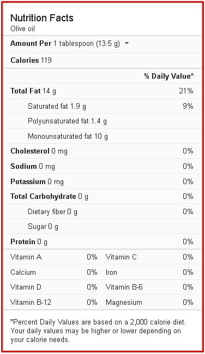Select the Total Fat 14 g row
Screen dimensions: 205x354
click(x=102, y=91)
